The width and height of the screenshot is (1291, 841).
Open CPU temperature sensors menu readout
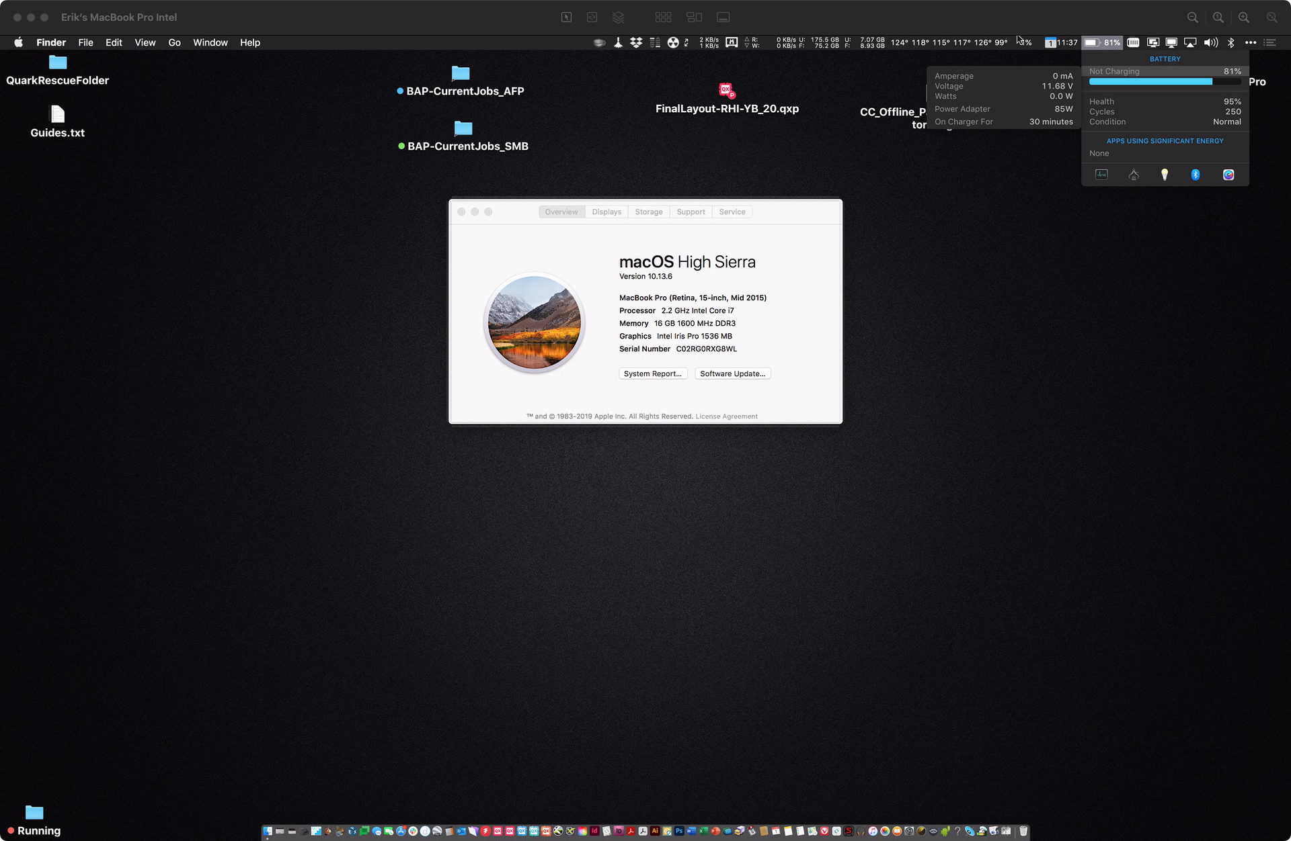pyautogui.click(x=949, y=42)
